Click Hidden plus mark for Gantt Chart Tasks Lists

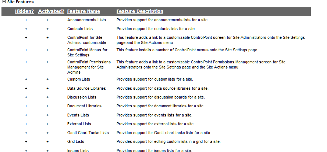tap(26, 133)
